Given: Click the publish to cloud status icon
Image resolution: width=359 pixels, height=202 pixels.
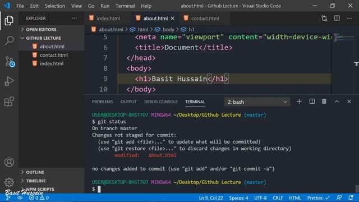Looking at the screenshot, I should point(20,198).
